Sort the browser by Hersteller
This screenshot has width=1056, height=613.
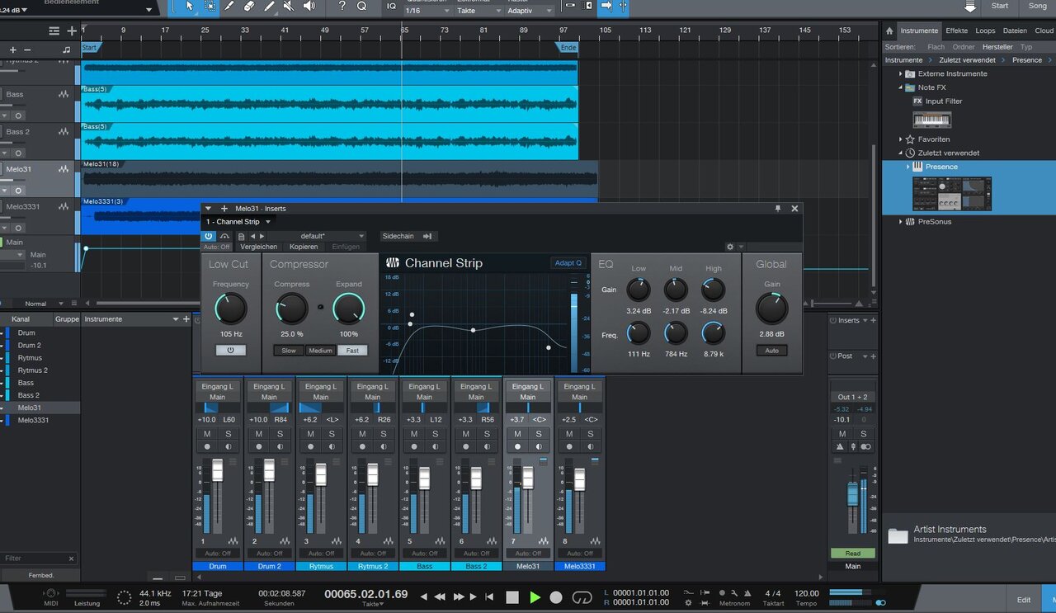(x=997, y=47)
